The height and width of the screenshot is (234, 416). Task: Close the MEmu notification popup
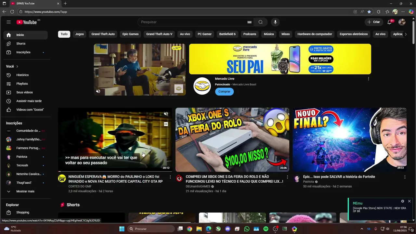(x=409, y=201)
